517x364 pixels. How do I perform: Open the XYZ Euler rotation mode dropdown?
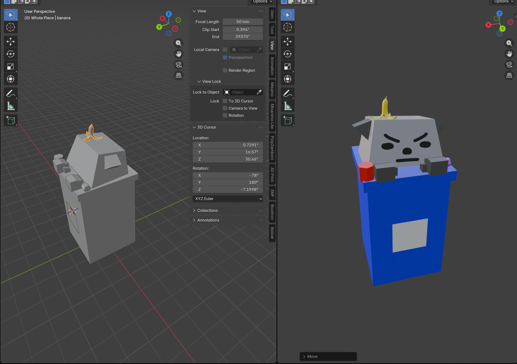click(x=228, y=199)
